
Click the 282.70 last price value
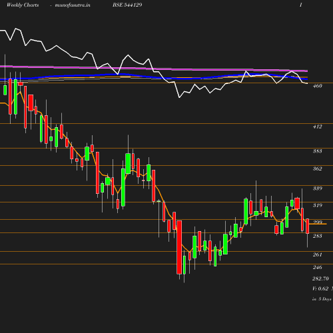[x=320, y=278]
